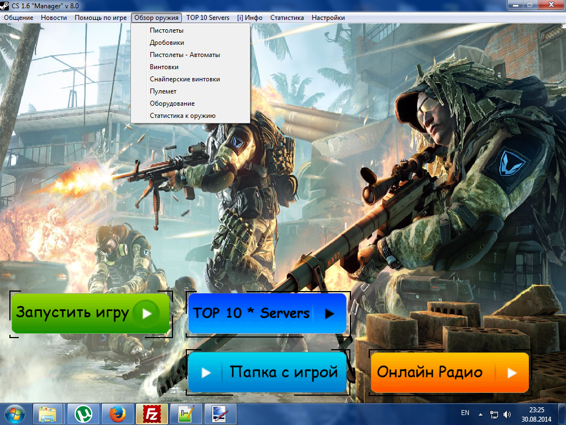Screen dimensions: 566x425
Task: Open Статистика к оружию entry
Action: [190, 116]
